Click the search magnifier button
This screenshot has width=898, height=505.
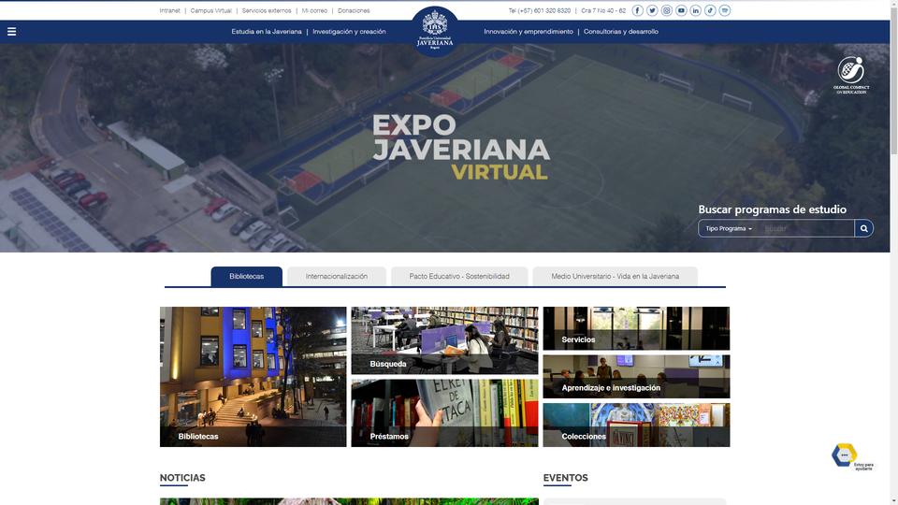(863, 228)
